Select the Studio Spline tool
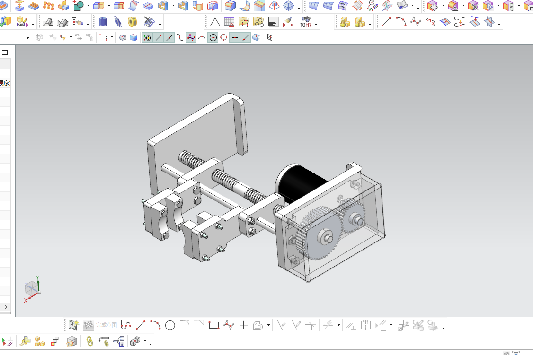Screen dimensions: 533x355 [416, 22]
